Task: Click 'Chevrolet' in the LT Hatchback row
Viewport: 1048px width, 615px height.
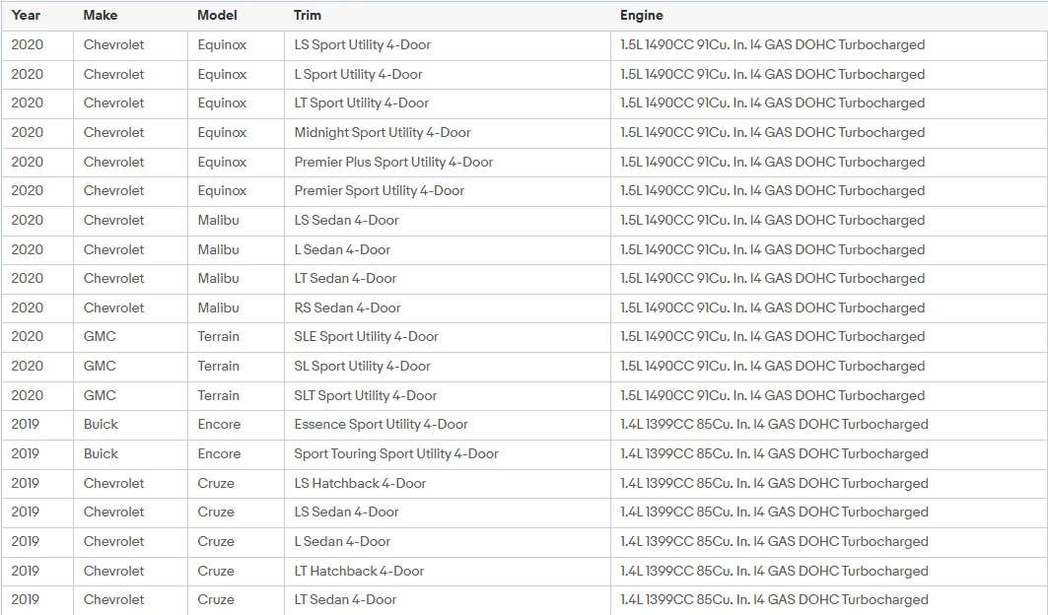Action: [113, 571]
